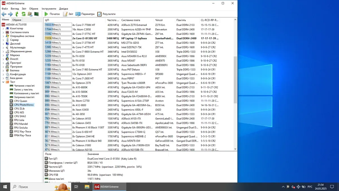Screen dimensions: 339x191
Task: Expand the Комп'ютер tree node
Action: click(x=3, y=29)
